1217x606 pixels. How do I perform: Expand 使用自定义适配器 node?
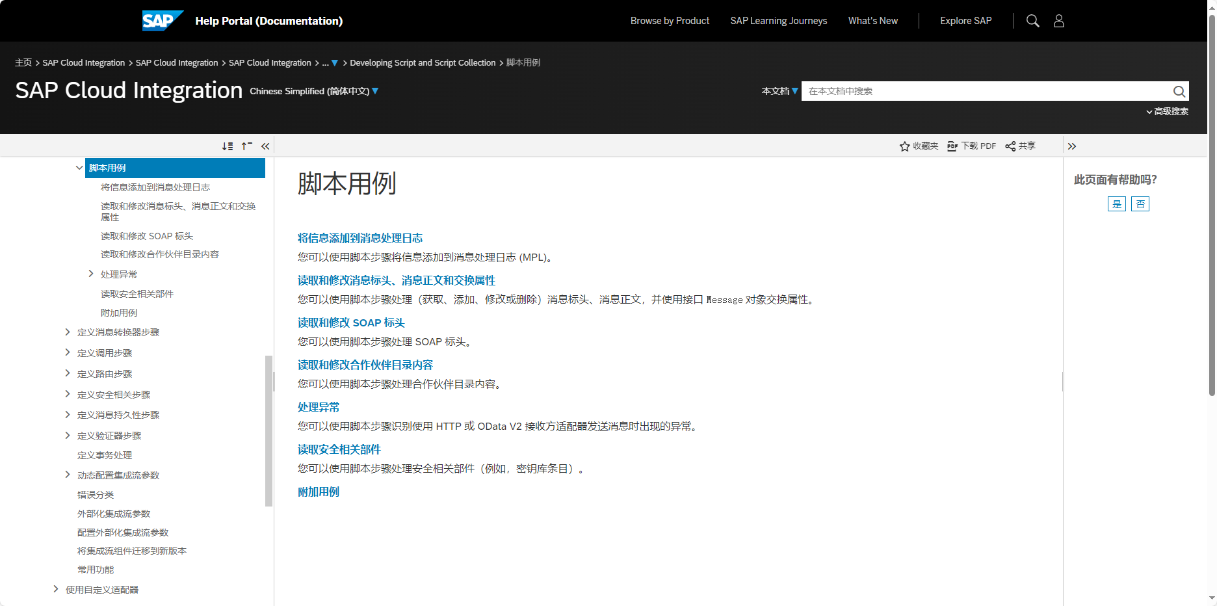pyautogui.click(x=56, y=589)
